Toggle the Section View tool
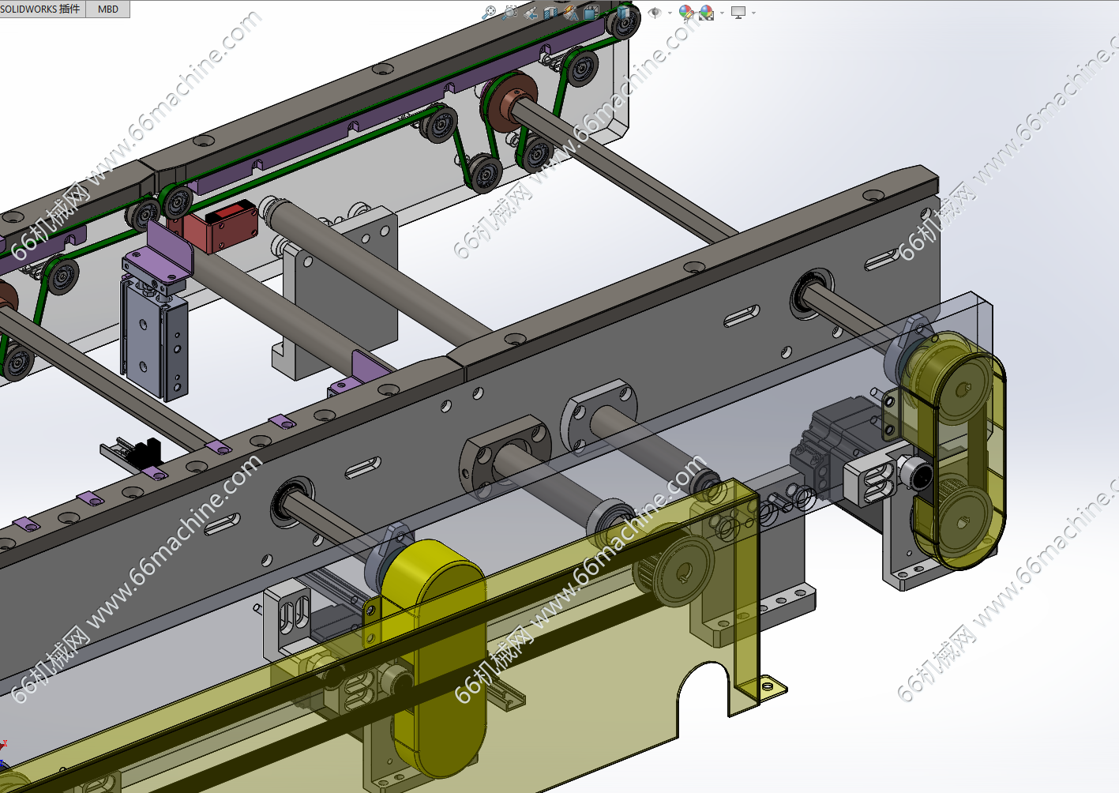 tap(551, 12)
